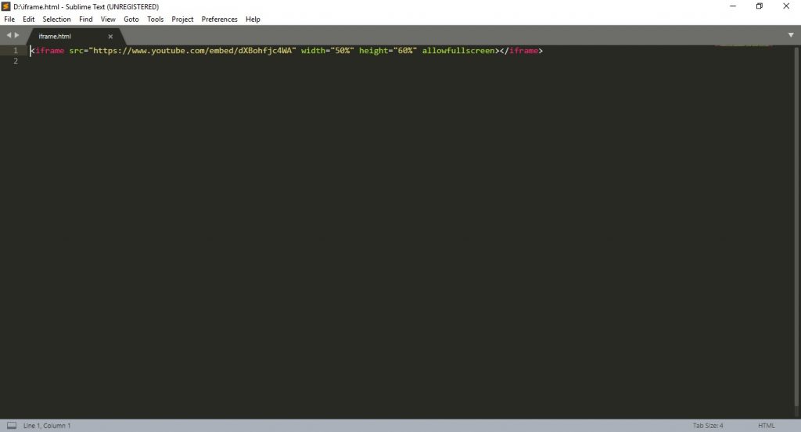The height and width of the screenshot is (432, 801).
Task: Open the Goto menu
Action: point(131,20)
